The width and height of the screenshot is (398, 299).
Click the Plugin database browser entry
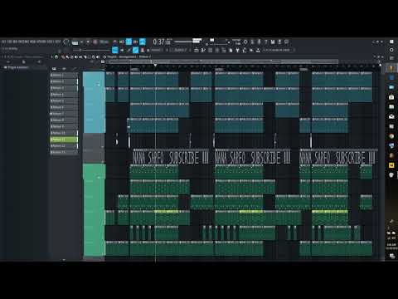17,67
